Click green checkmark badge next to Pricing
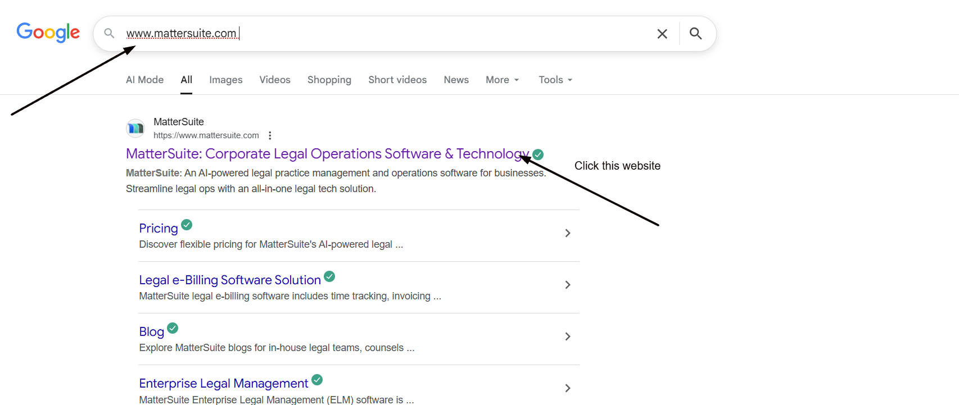959x405 pixels. coord(187,225)
